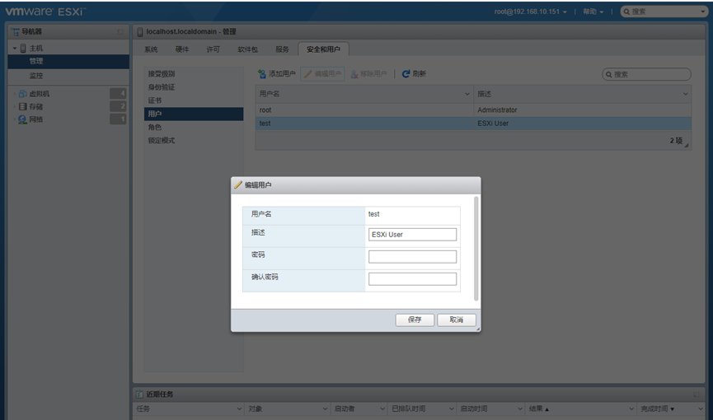The height and width of the screenshot is (420, 713).
Task: Click the Recent tasks panel icon
Action: coord(139,394)
